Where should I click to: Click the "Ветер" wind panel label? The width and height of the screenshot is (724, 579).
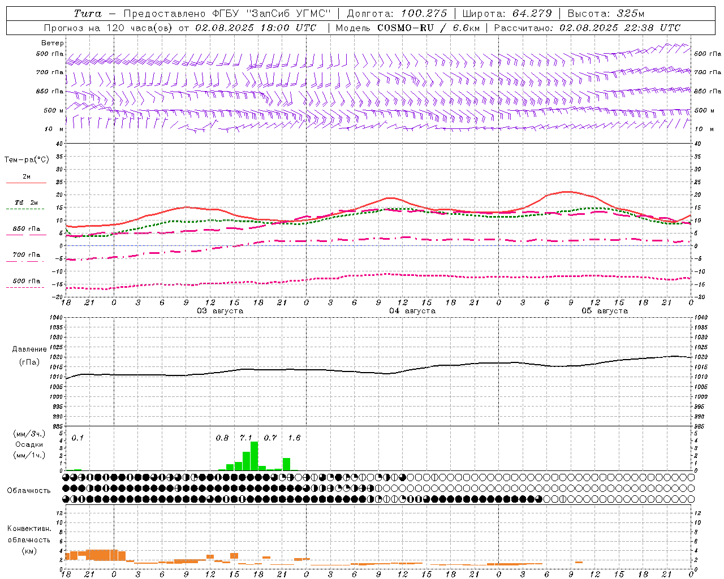point(53,43)
